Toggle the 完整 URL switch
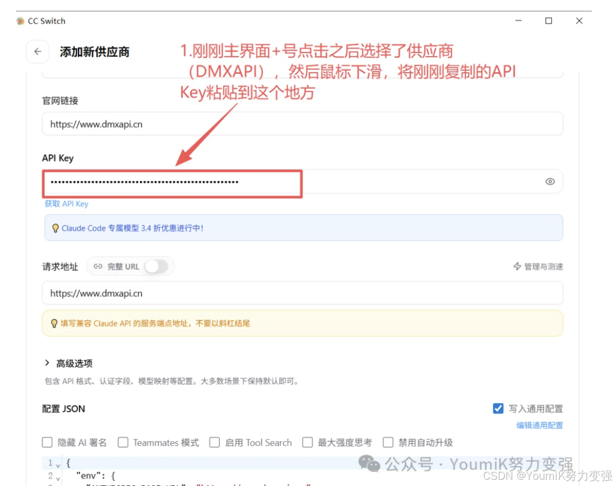Screen dimensions: 614x486 click(156, 267)
